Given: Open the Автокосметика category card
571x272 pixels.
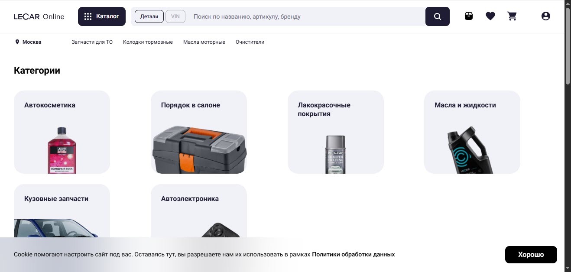Looking at the screenshot, I should tap(62, 132).
